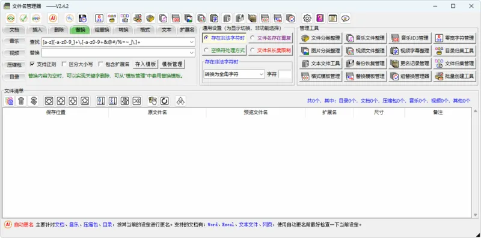Click the 原文件名 column header

click(x=158, y=112)
